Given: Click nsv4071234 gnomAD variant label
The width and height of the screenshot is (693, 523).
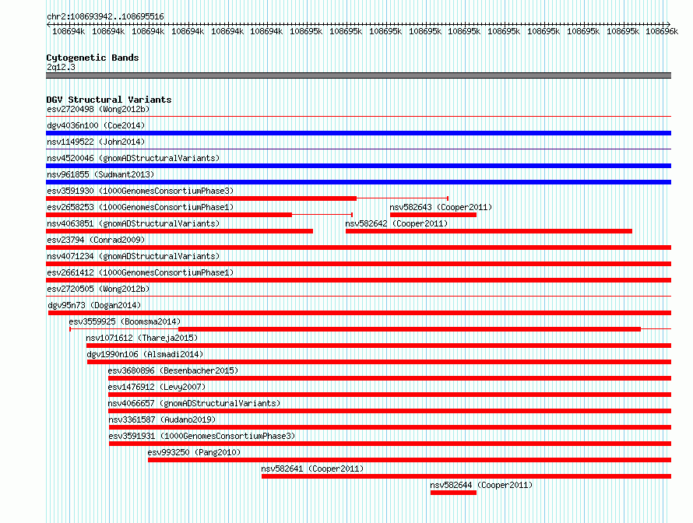Looking at the screenshot, I should pos(133,256).
